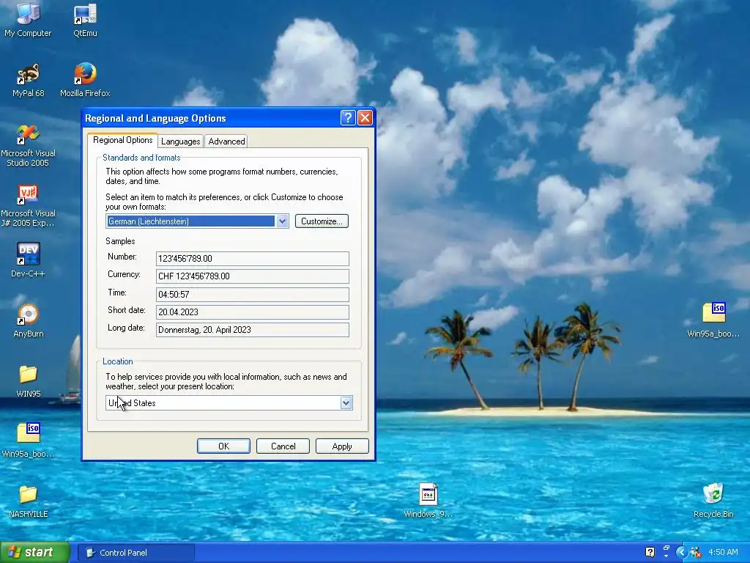The image size is (750, 563).
Task: Switch to the Languages tab
Action: (180, 141)
